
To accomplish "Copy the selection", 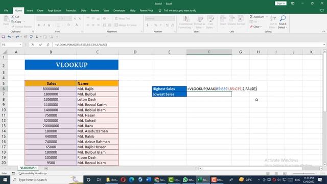I will tap(16, 21).
